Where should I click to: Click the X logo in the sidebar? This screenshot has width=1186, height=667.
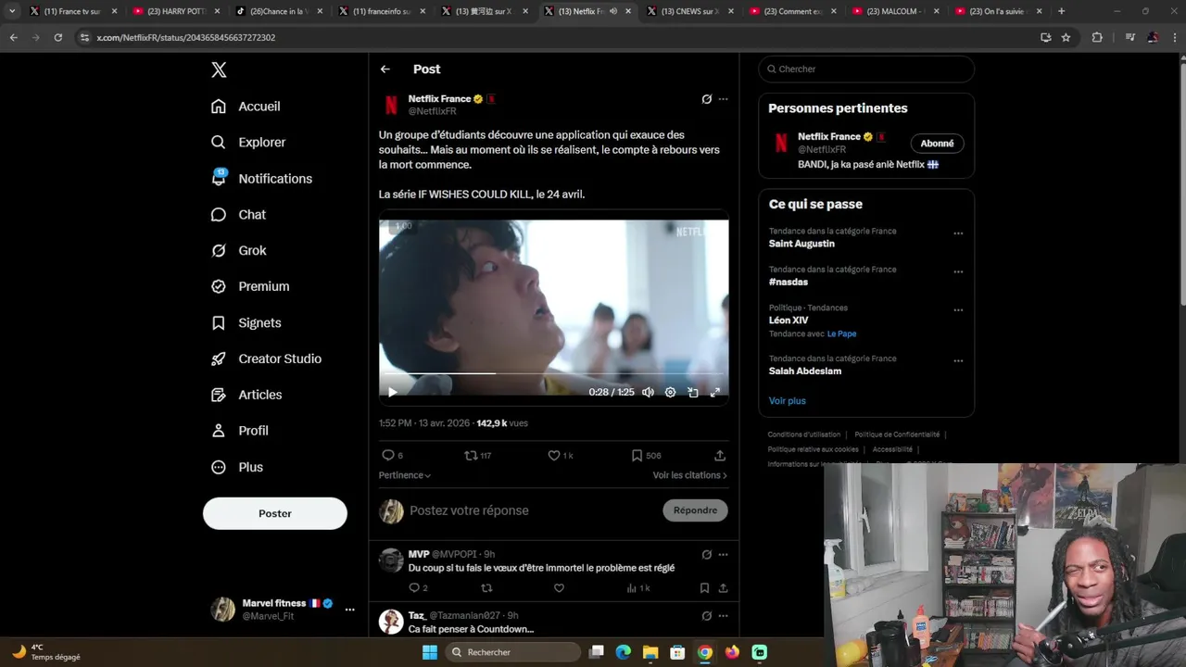coord(219,69)
